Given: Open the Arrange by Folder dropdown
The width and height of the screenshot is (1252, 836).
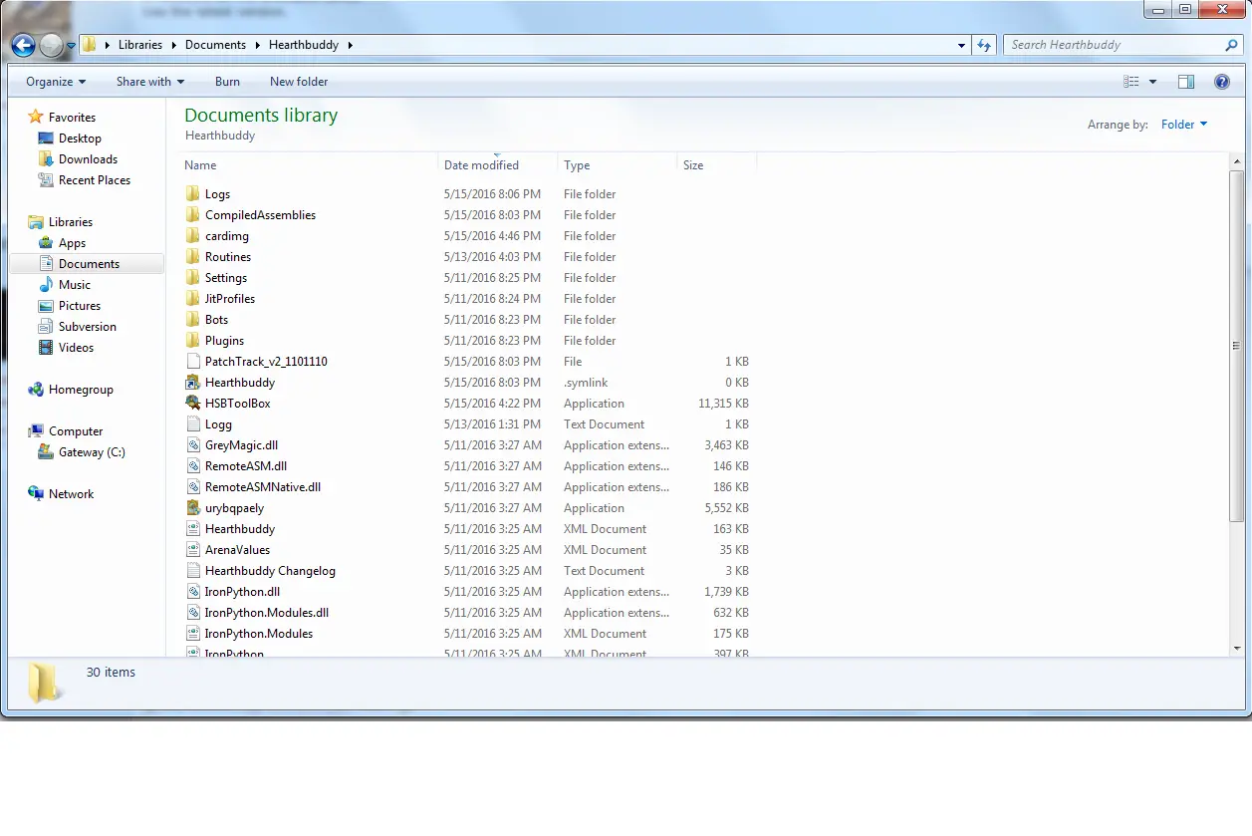Looking at the screenshot, I should click(x=1184, y=125).
